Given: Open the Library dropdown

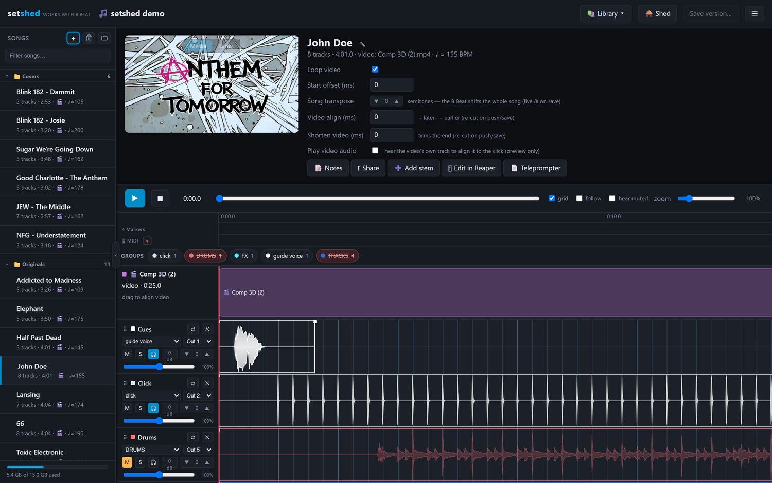Looking at the screenshot, I should click(x=605, y=14).
